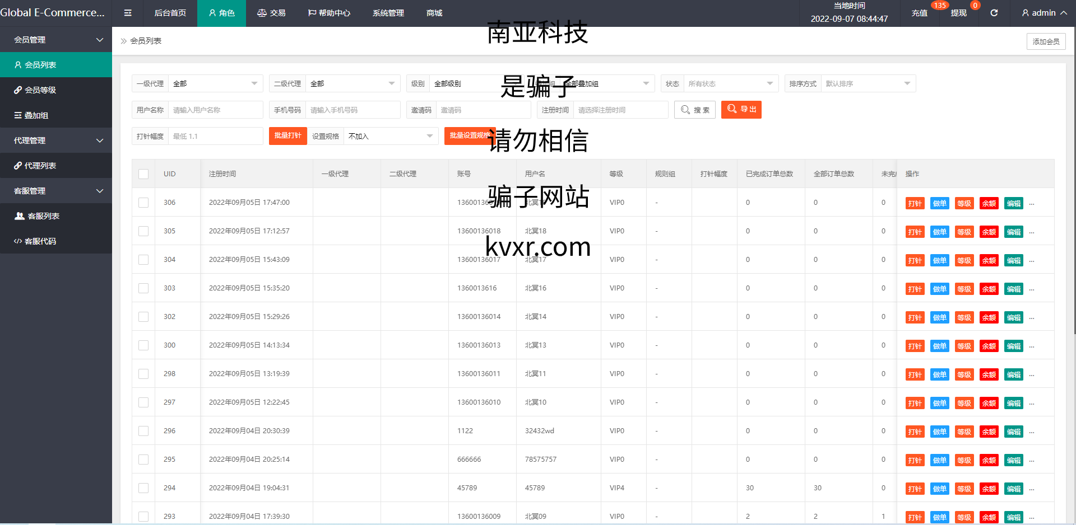Open 客服列表 in the sidebar
The width and height of the screenshot is (1076, 525).
(x=56, y=216)
